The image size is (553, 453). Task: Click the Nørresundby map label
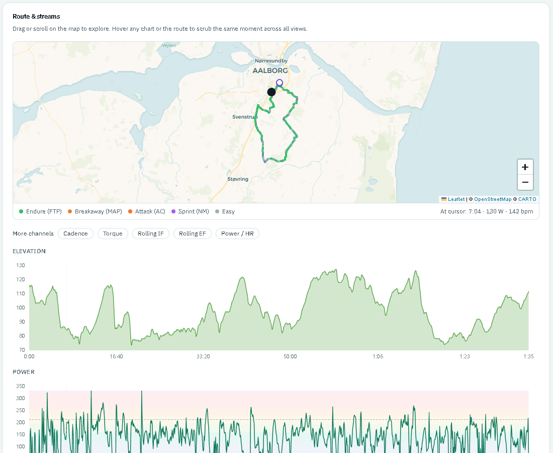click(x=271, y=61)
